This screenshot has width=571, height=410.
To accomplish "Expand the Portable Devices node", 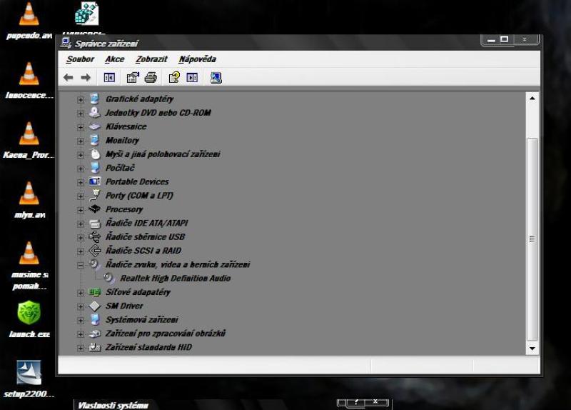I will (x=81, y=182).
